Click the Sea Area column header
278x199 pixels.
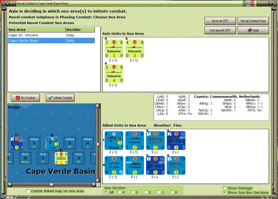37,30
